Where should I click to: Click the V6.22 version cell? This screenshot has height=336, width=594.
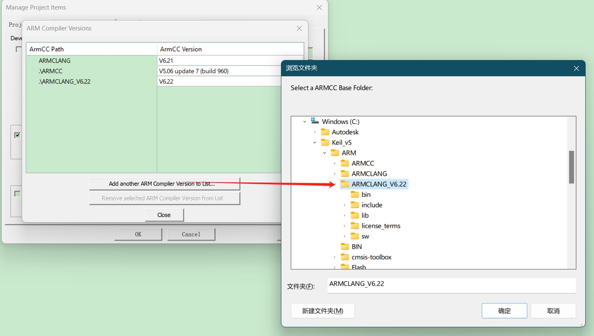219,82
